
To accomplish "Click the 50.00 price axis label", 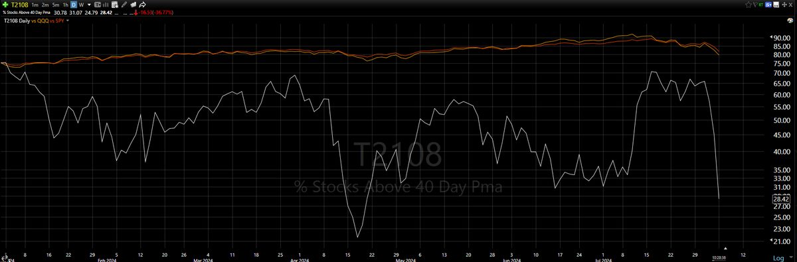I will click(781, 121).
